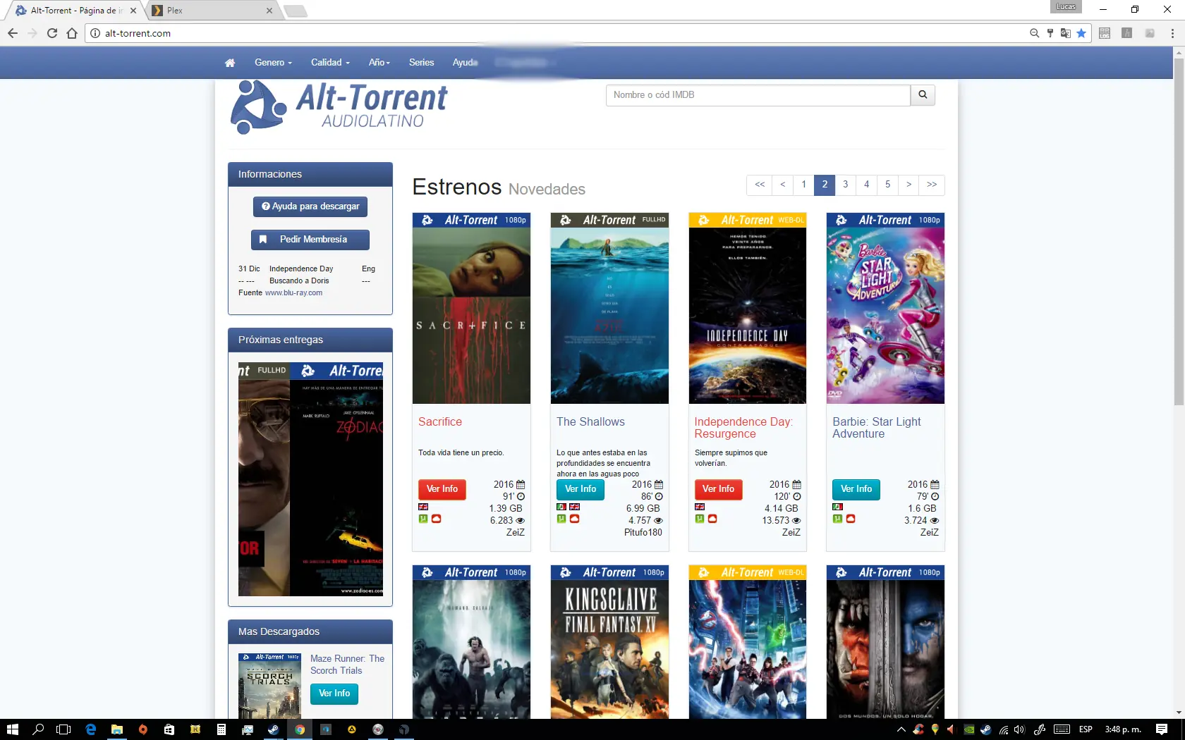The image size is (1185, 740).
Task: Switch to the Alt-Torrent browser tab
Action: 75,11
